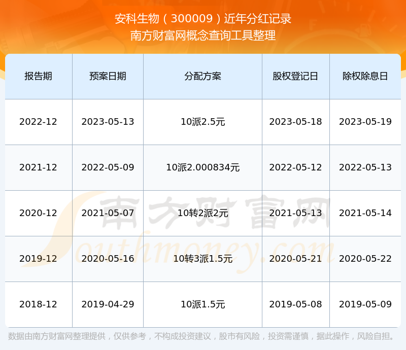
Task: Click registration date 2021-05-13
Action: [x=295, y=213]
